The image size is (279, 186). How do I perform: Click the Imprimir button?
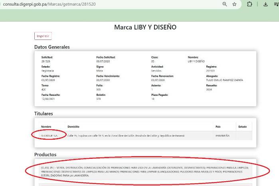tap(43, 36)
